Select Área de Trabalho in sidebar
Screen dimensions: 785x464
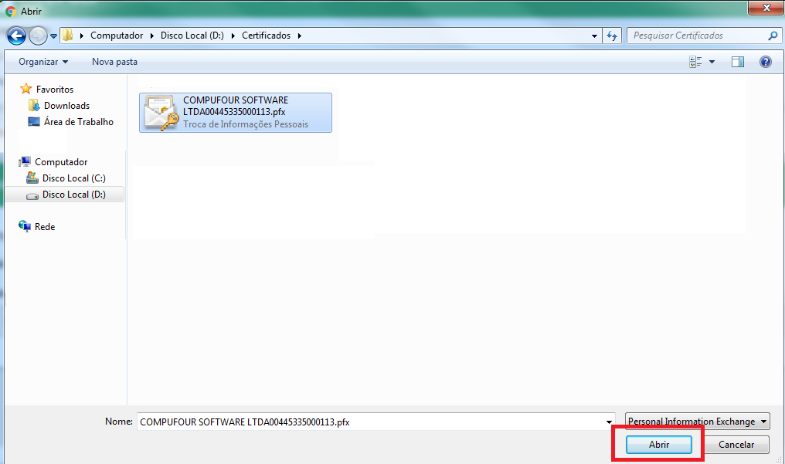point(78,122)
